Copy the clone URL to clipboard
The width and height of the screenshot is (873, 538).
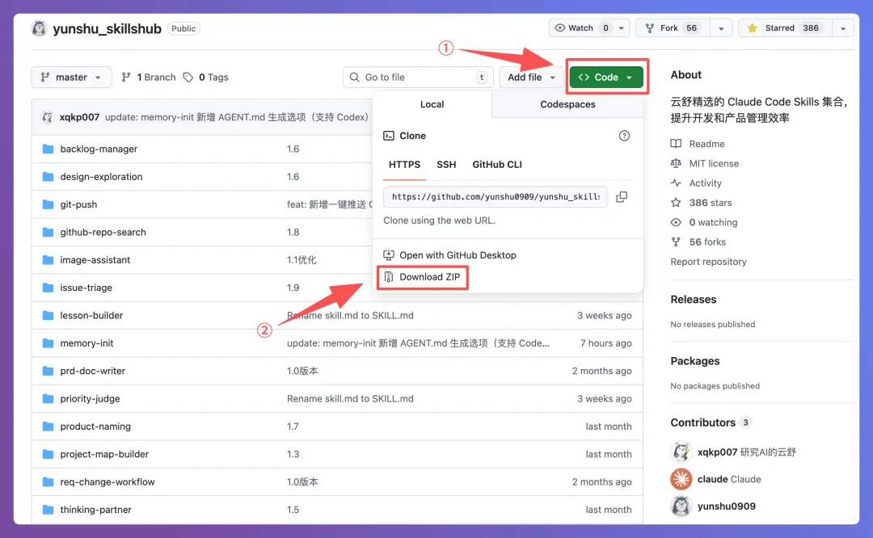(x=622, y=197)
